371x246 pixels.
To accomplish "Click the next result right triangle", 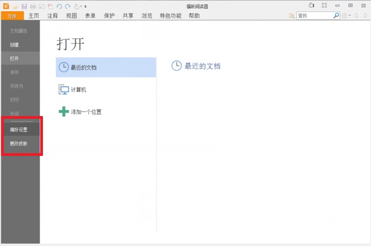I will click(366, 15).
